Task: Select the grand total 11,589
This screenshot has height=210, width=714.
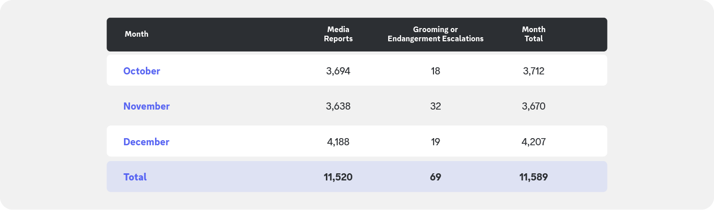Action: [x=533, y=177]
